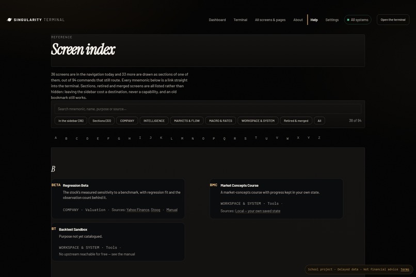Open the Market Concepts Course title

(x=239, y=186)
